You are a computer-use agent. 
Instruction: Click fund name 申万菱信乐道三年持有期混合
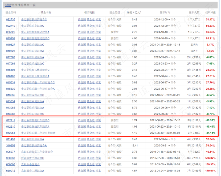(38, 133)
